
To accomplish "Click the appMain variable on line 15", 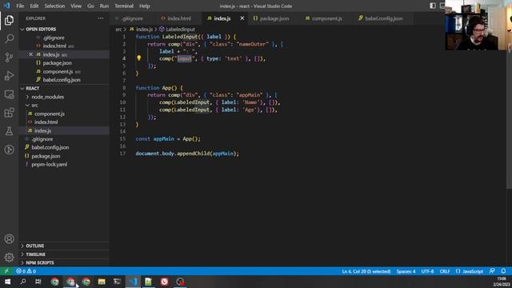I will [163, 138].
